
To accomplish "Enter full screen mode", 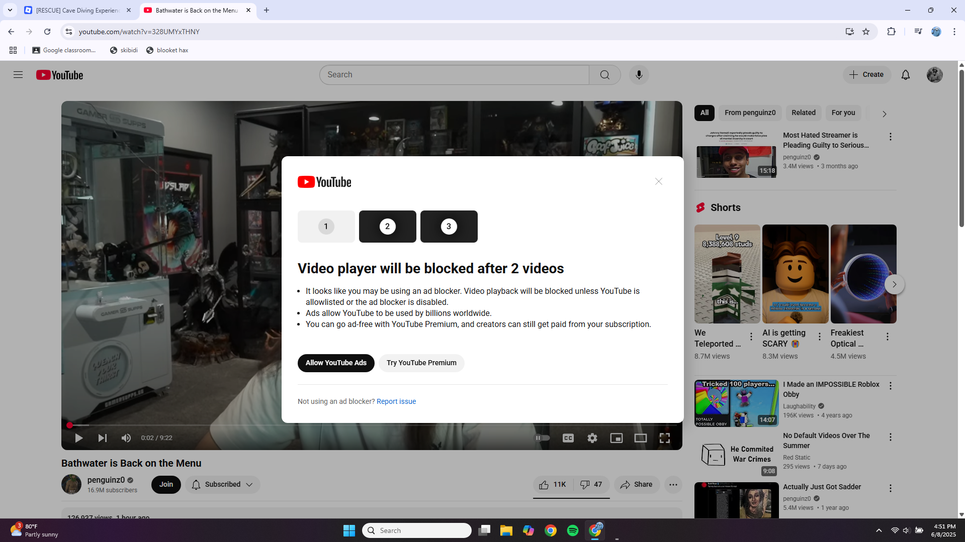I will (664, 438).
